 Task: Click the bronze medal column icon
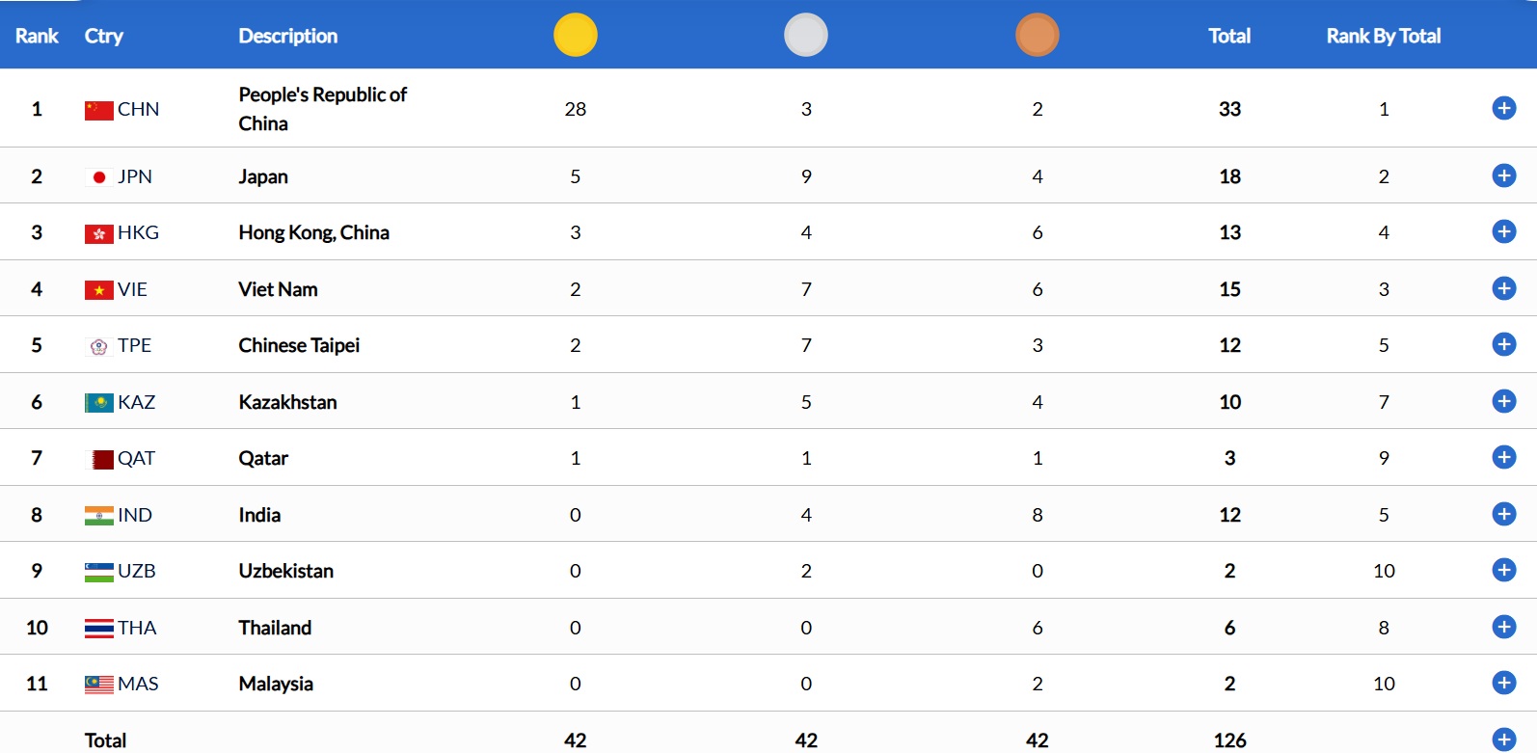pyautogui.click(x=1038, y=35)
